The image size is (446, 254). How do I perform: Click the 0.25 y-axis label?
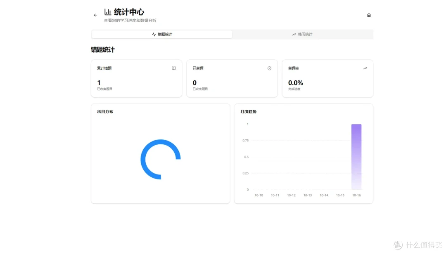245,173
